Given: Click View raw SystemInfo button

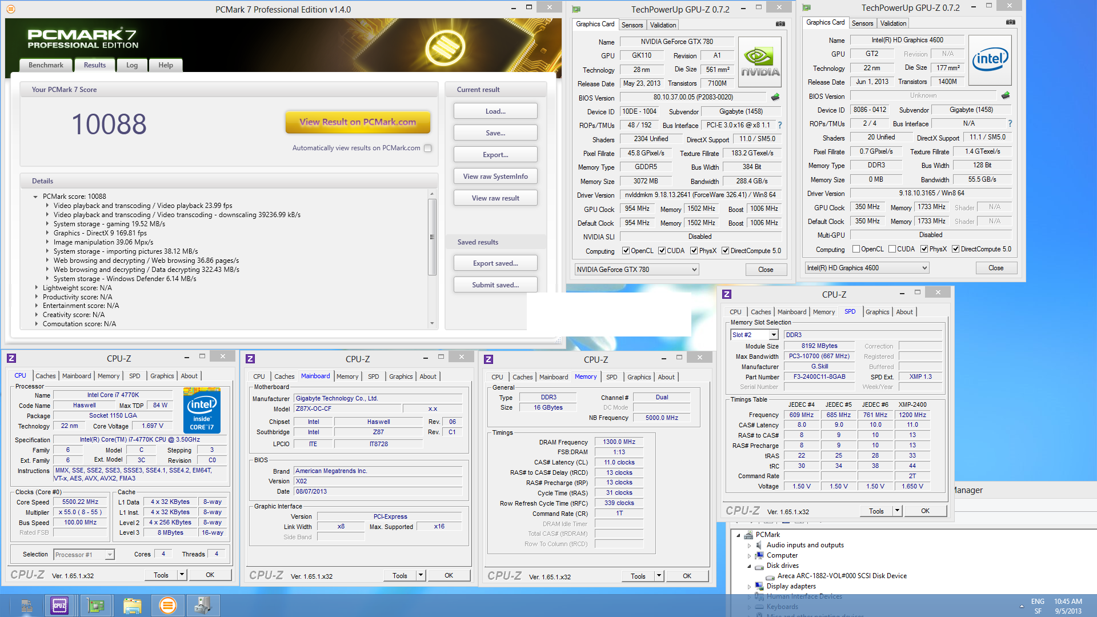Looking at the screenshot, I should [x=495, y=177].
